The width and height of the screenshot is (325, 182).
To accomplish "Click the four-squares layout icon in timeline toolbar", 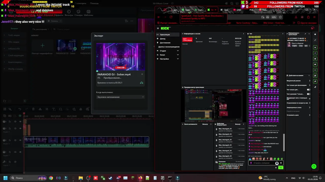I will tap(5, 109).
